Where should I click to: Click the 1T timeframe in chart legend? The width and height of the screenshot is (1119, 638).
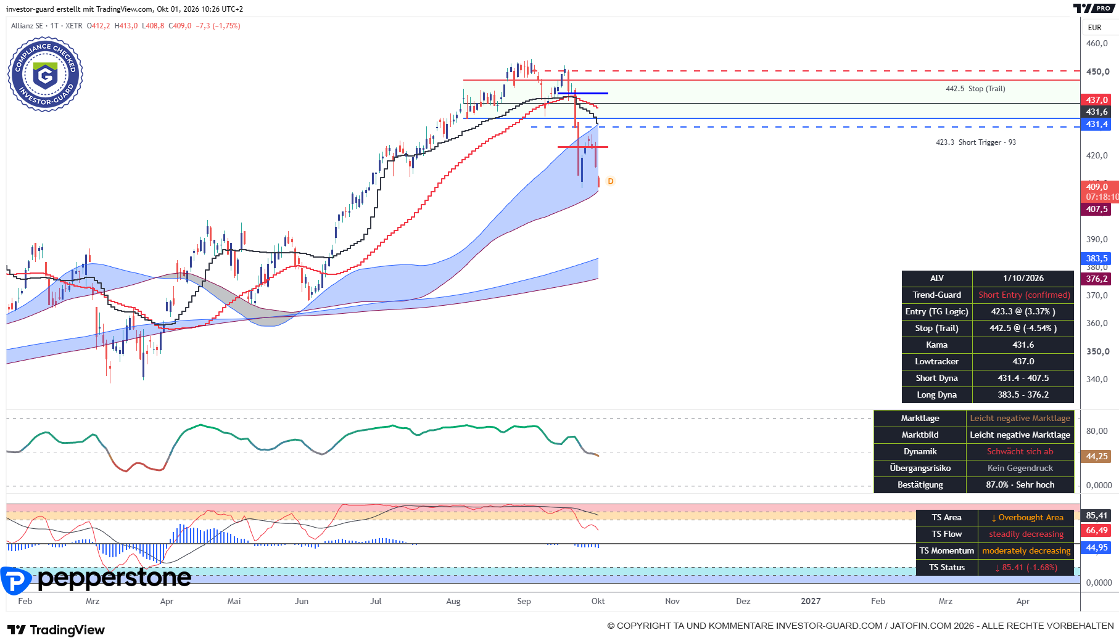click(54, 26)
